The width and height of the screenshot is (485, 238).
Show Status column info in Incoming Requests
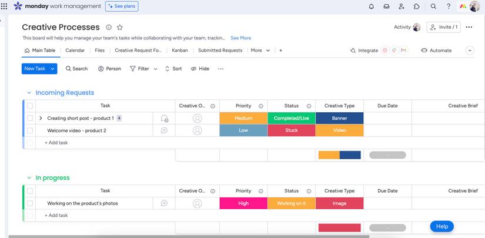click(x=309, y=106)
